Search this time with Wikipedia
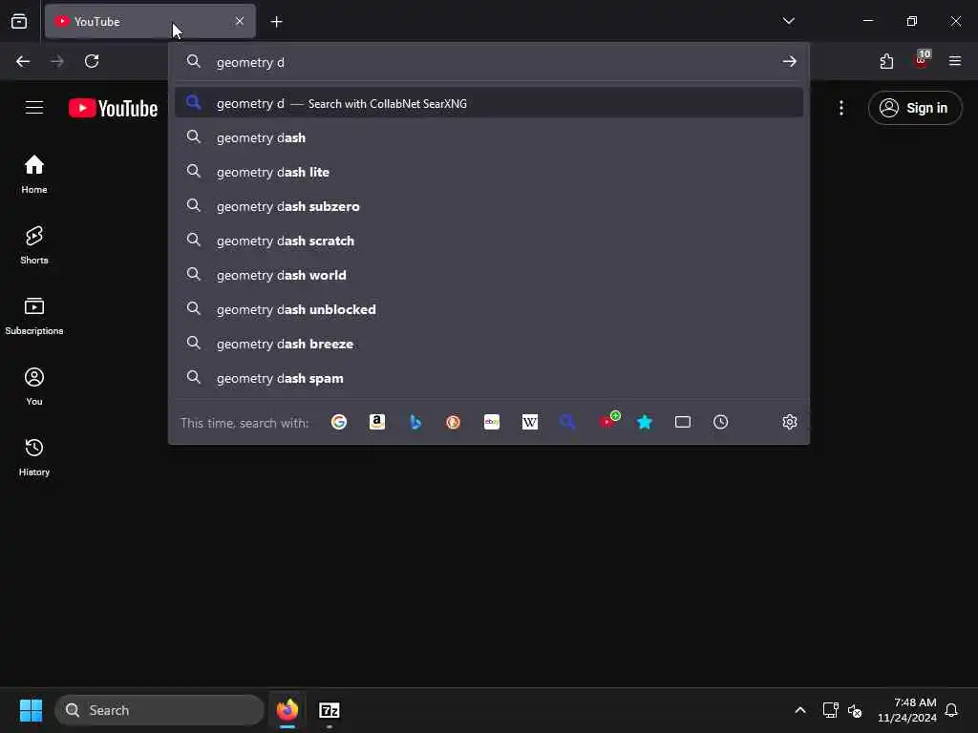The width and height of the screenshot is (978, 733). [x=529, y=422]
